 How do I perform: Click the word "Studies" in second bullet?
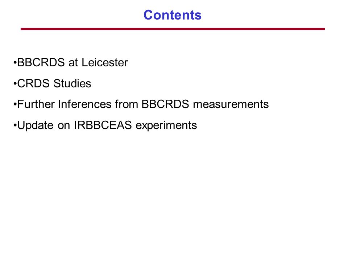pos(72,83)
